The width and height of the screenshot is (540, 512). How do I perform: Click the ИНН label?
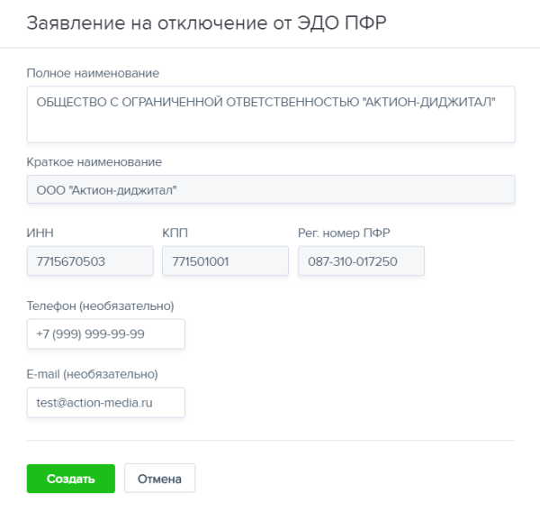coord(40,233)
